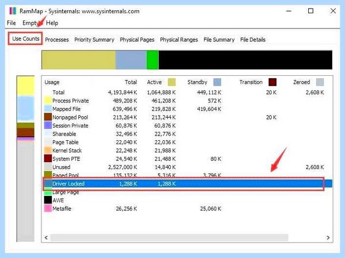The width and height of the screenshot is (345, 258).
Task: Select the Use Counts tab
Action: (25, 38)
